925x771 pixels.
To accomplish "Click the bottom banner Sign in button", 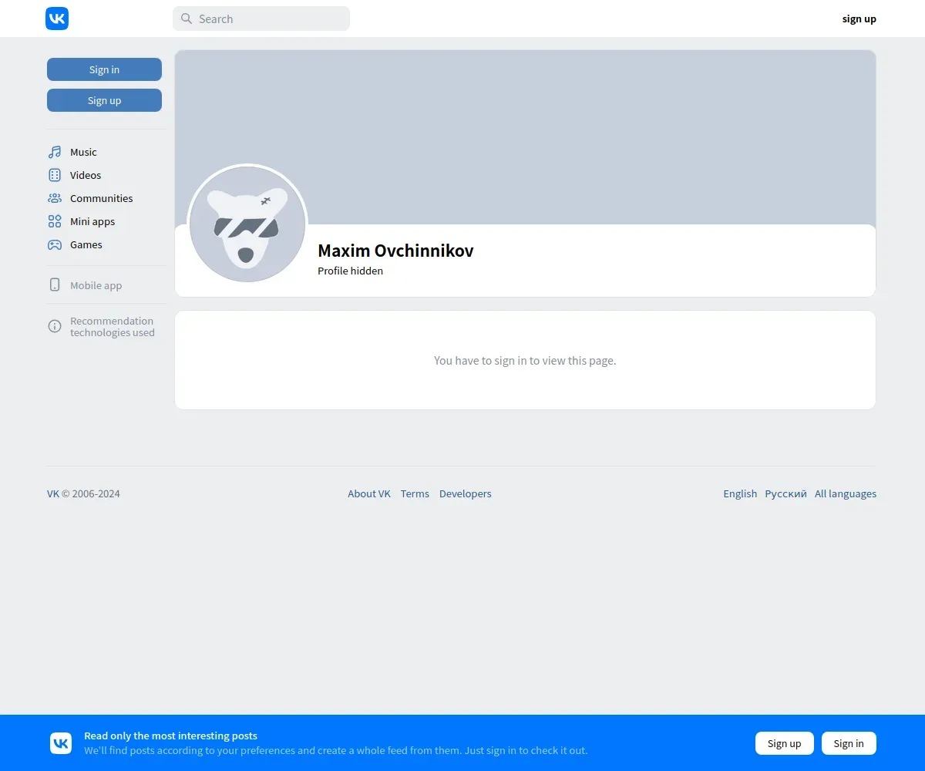I will point(849,743).
